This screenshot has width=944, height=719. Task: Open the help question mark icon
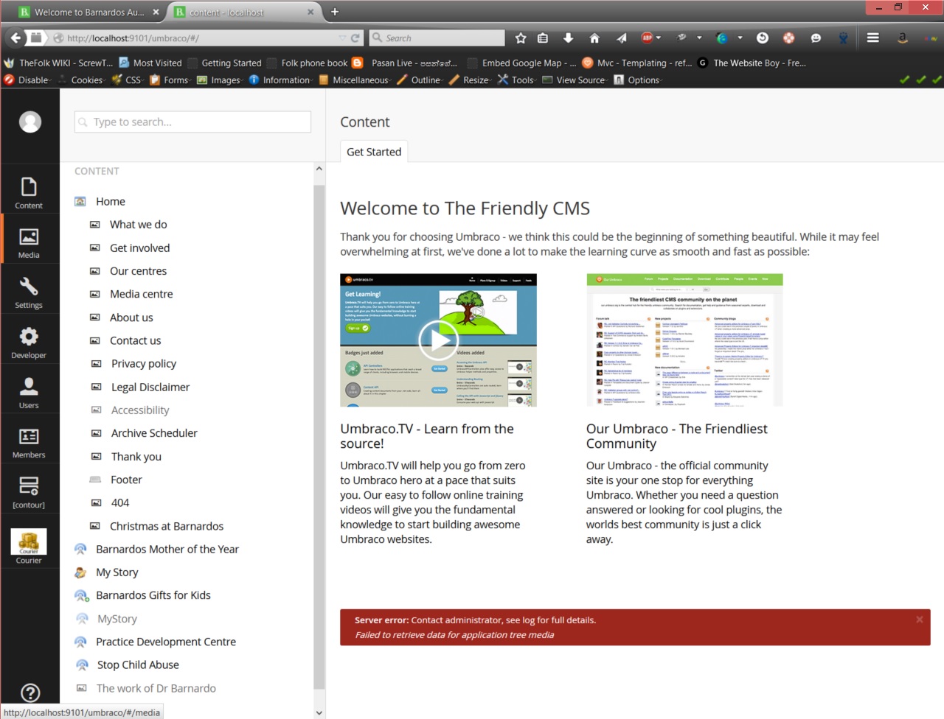point(30,692)
